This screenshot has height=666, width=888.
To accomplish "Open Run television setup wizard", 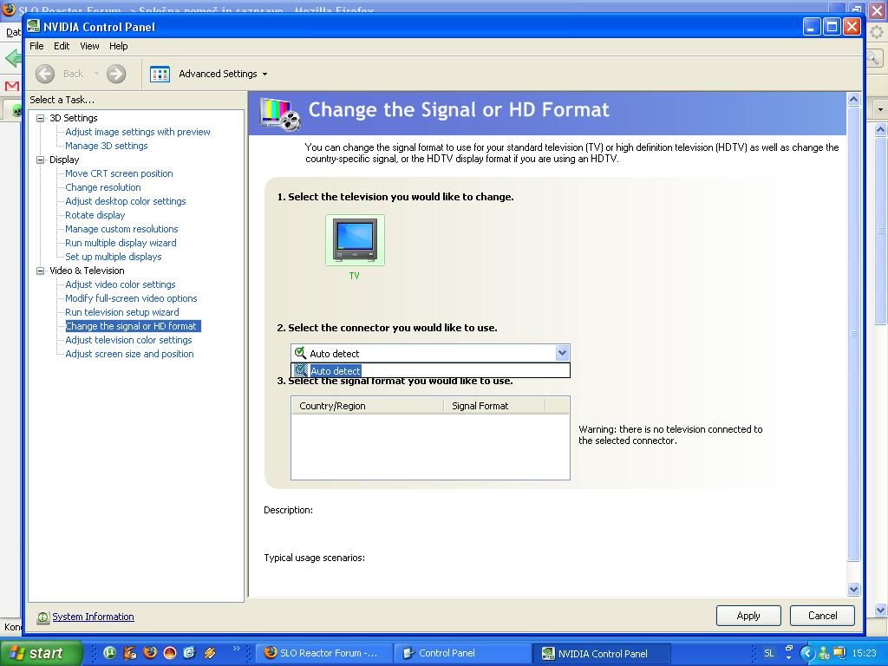I will coord(121,312).
